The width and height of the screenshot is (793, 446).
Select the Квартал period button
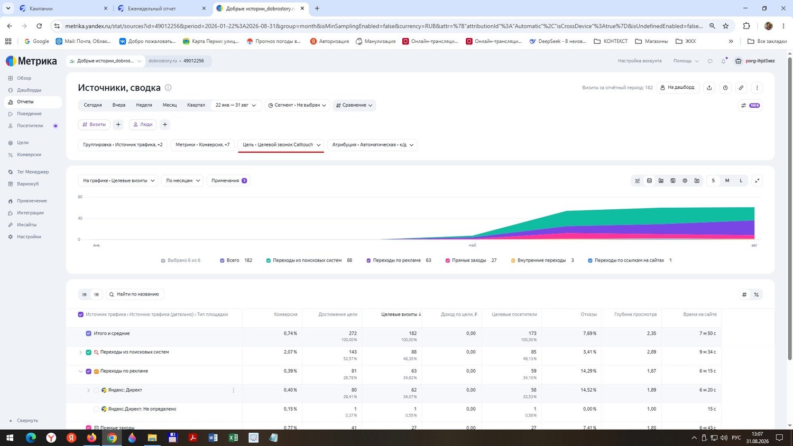click(x=196, y=105)
